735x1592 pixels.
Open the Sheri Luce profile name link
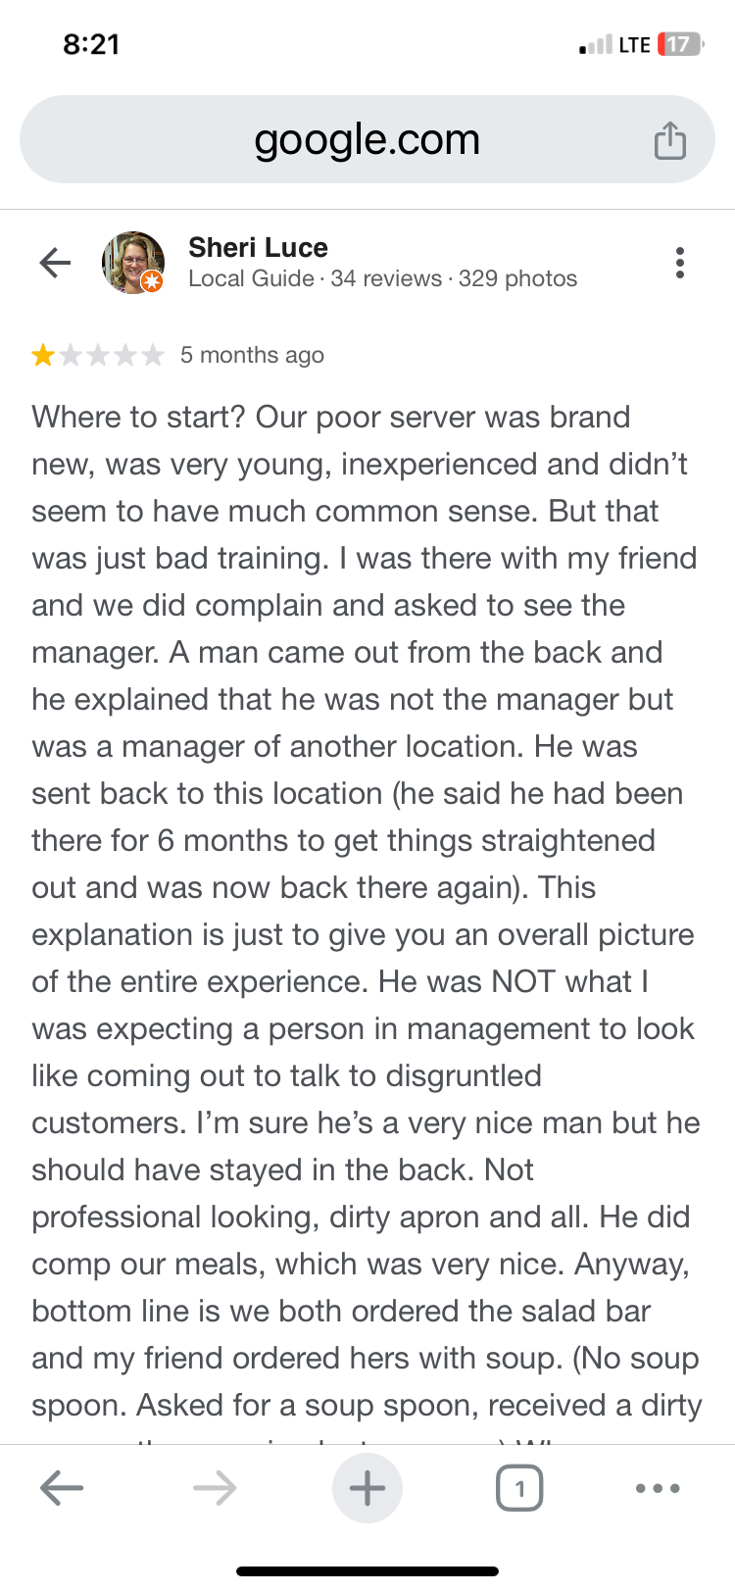click(x=258, y=247)
